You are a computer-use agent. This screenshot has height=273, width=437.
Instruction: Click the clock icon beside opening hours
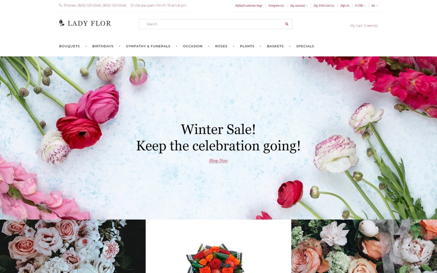click(132, 5)
